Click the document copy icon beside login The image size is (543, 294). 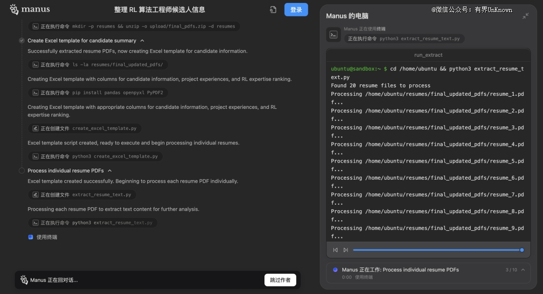273,10
